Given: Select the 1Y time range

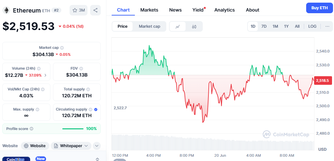Looking at the screenshot, I should click(286, 26).
